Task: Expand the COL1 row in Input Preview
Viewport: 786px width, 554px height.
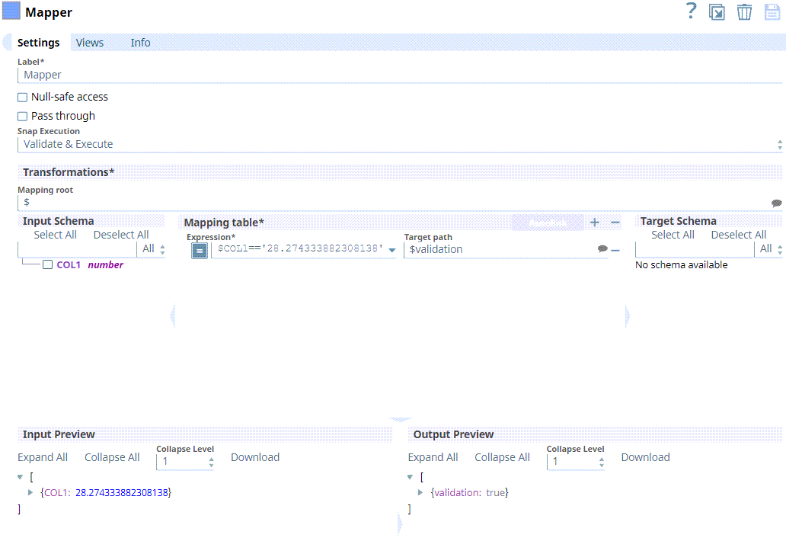Action: pos(30,493)
